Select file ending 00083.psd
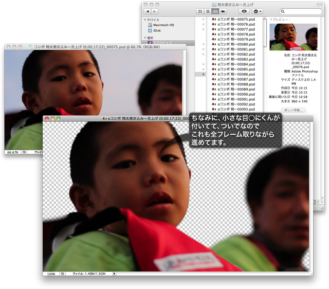Viewport: 329px width, 289px height. point(233,60)
